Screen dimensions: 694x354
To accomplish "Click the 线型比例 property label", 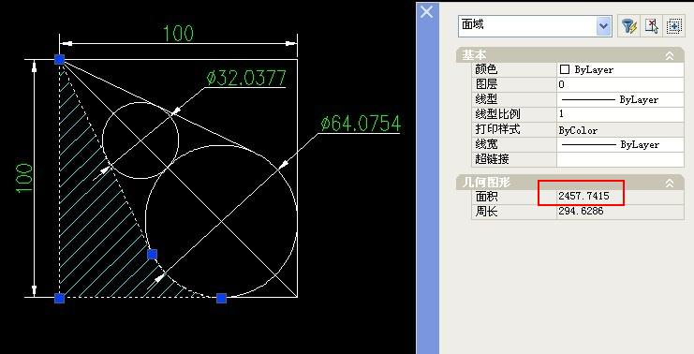I will [x=497, y=114].
